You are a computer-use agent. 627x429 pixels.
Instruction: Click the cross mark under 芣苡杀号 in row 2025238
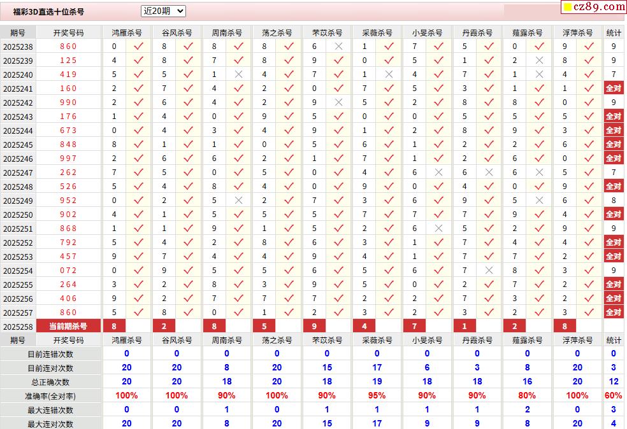pyautogui.click(x=339, y=46)
